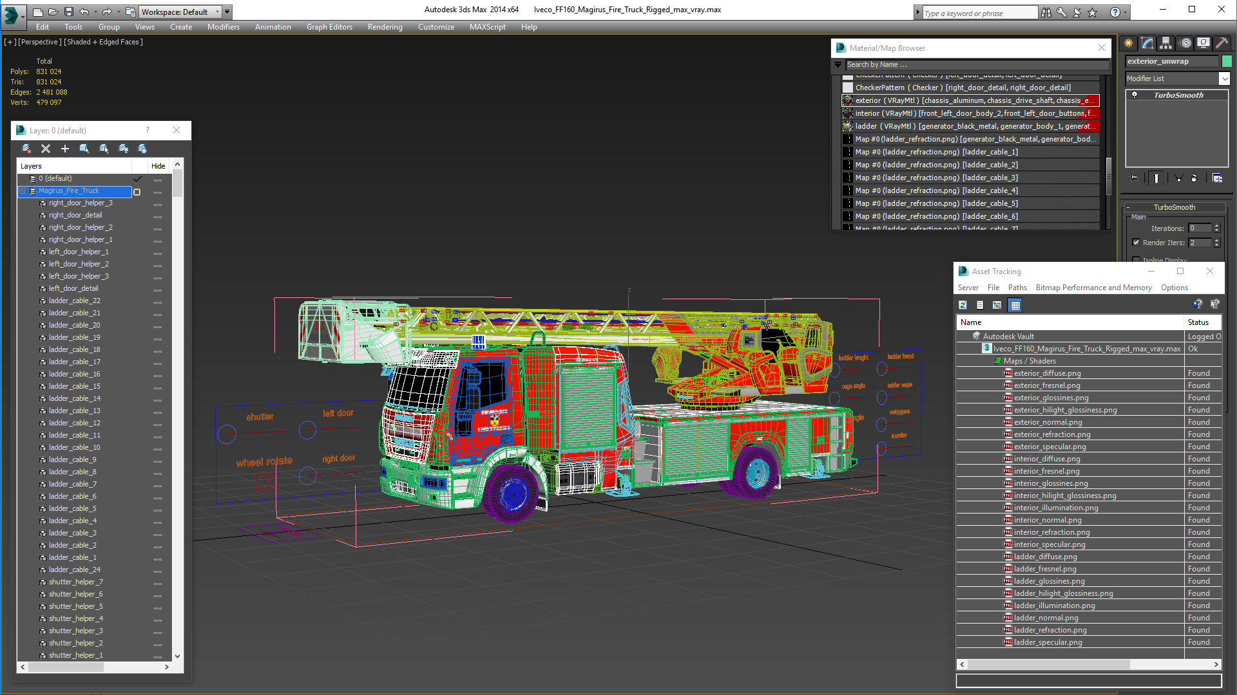Viewport: 1237px width, 695px height.
Task: Click Freeze/Unfreeze All Layers icon
Action: point(142,149)
